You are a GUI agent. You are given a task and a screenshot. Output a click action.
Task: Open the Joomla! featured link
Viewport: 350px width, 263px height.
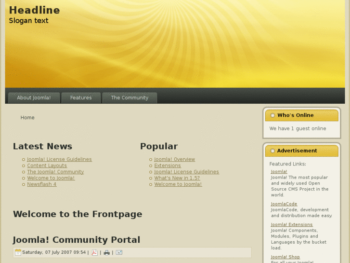(279, 171)
